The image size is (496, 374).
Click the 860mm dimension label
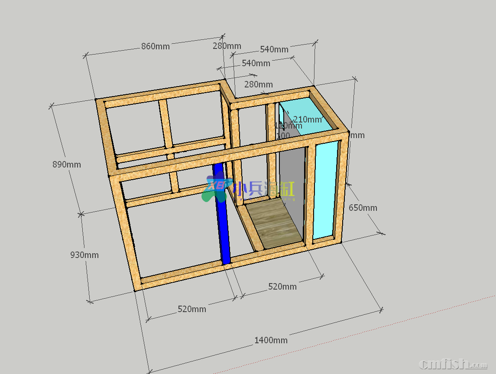(156, 46)
